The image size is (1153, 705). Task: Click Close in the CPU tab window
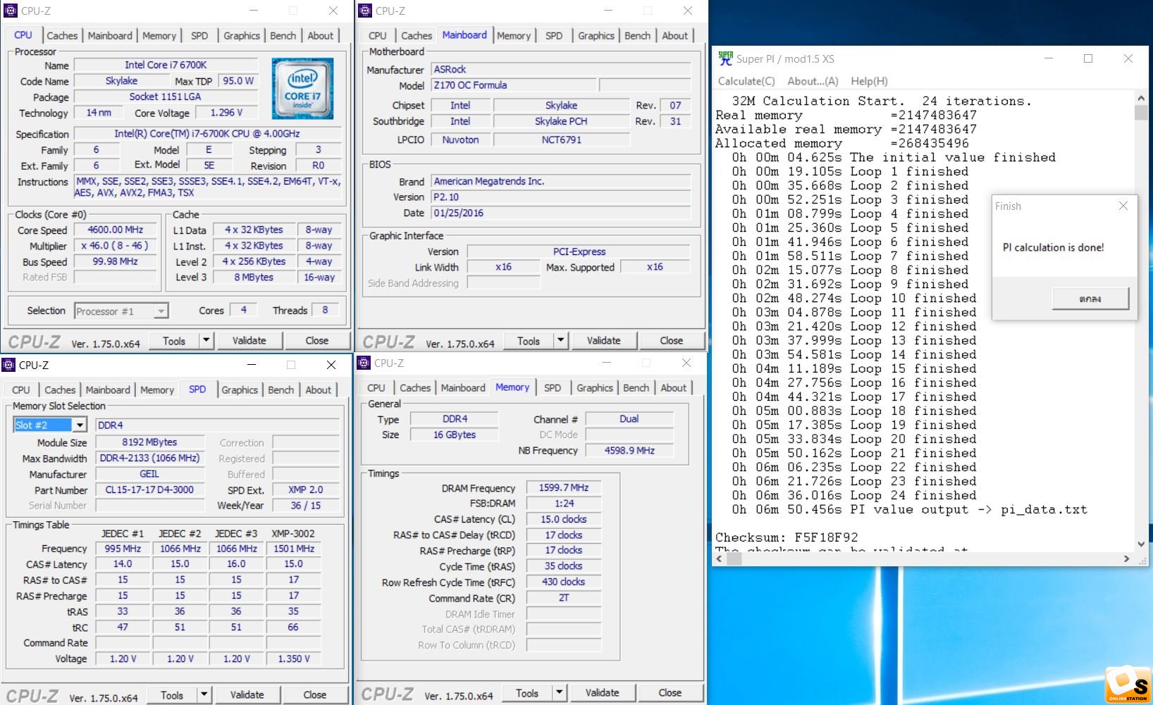point(317,340)
